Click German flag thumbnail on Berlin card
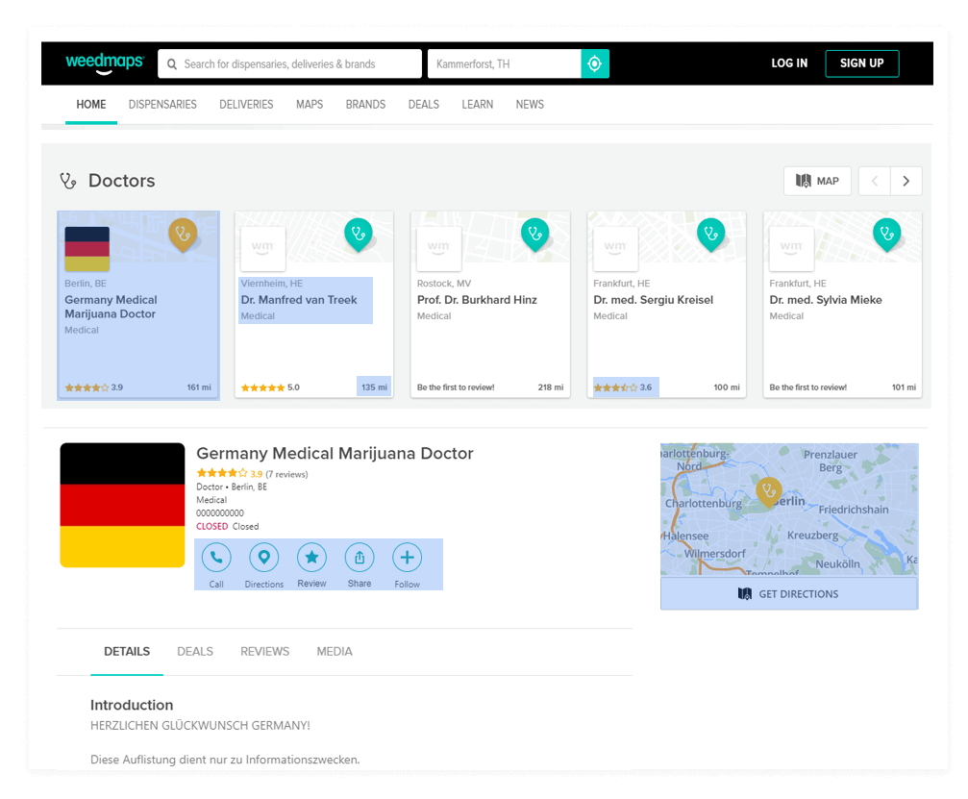The image size is (968, 799). click(87, 249)
